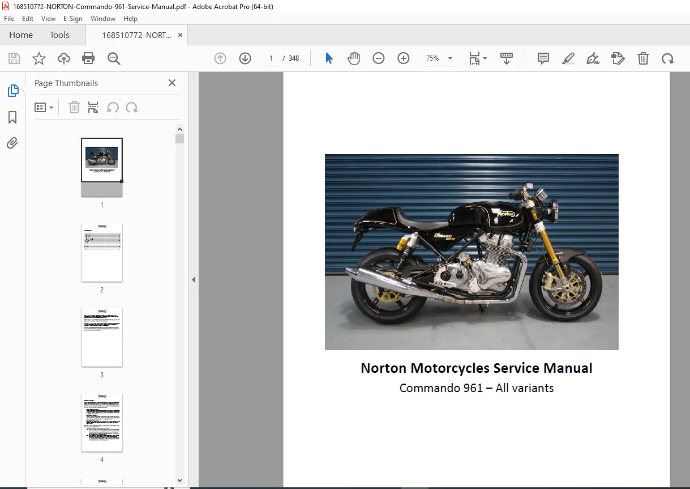
Task: Rotate thumbnail counterclockwise
Action: [x=113, y=108]
